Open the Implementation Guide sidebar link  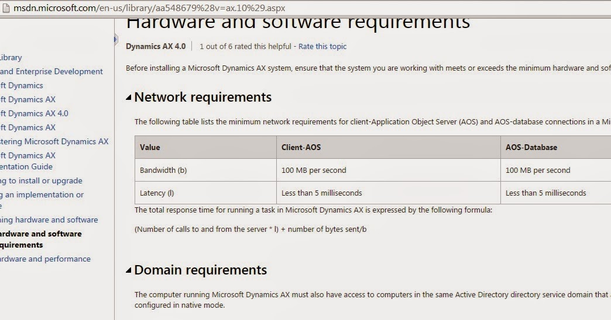(28, 161)
